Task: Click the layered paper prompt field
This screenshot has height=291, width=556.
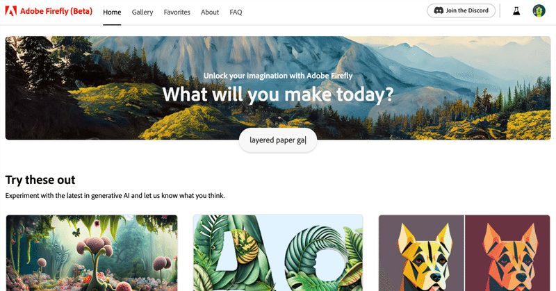Action: [x=277, y=140]
